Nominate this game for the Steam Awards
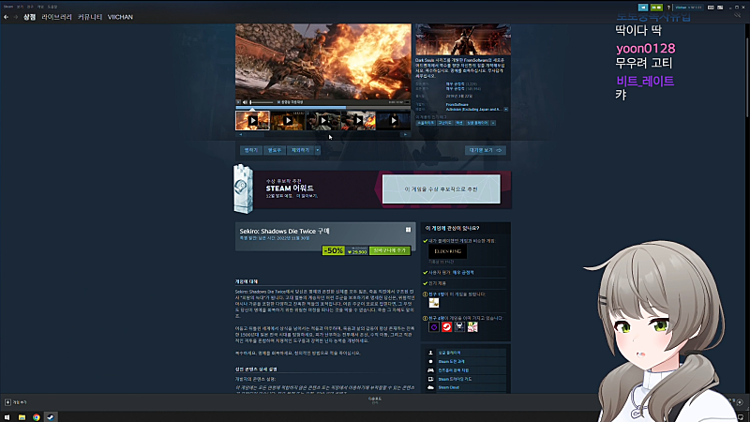This screenshot has width=750, height=422. tap(441, 189)
